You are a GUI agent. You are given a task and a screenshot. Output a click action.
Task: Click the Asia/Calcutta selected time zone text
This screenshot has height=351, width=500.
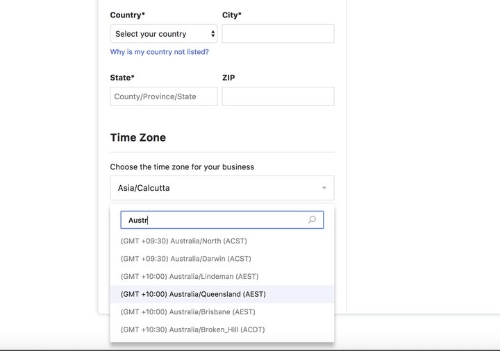pos(144,188)
